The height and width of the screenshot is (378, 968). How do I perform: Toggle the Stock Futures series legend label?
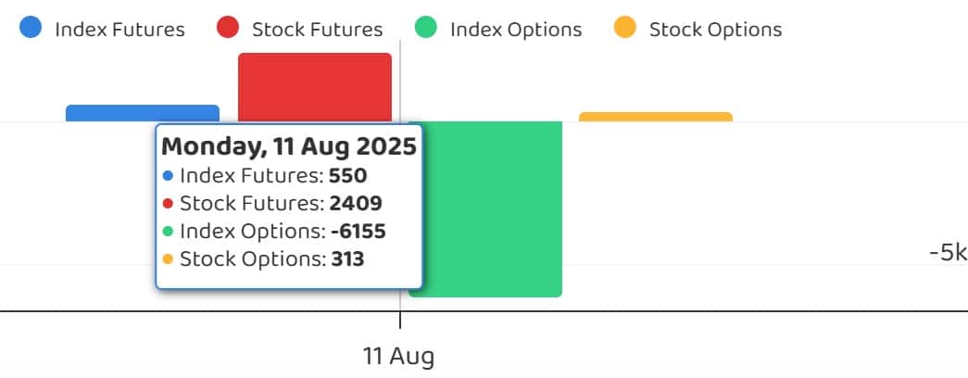coord(318,29)
